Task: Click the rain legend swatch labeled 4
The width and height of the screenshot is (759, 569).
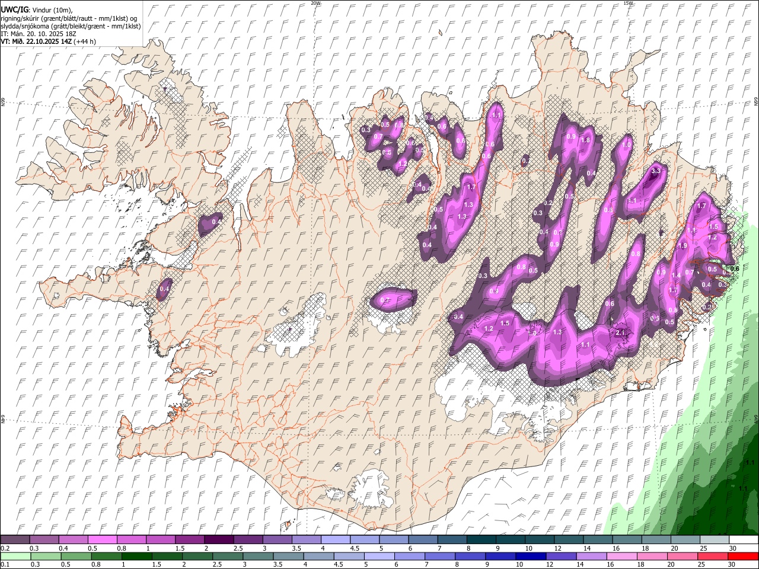Action: [319, 556]
